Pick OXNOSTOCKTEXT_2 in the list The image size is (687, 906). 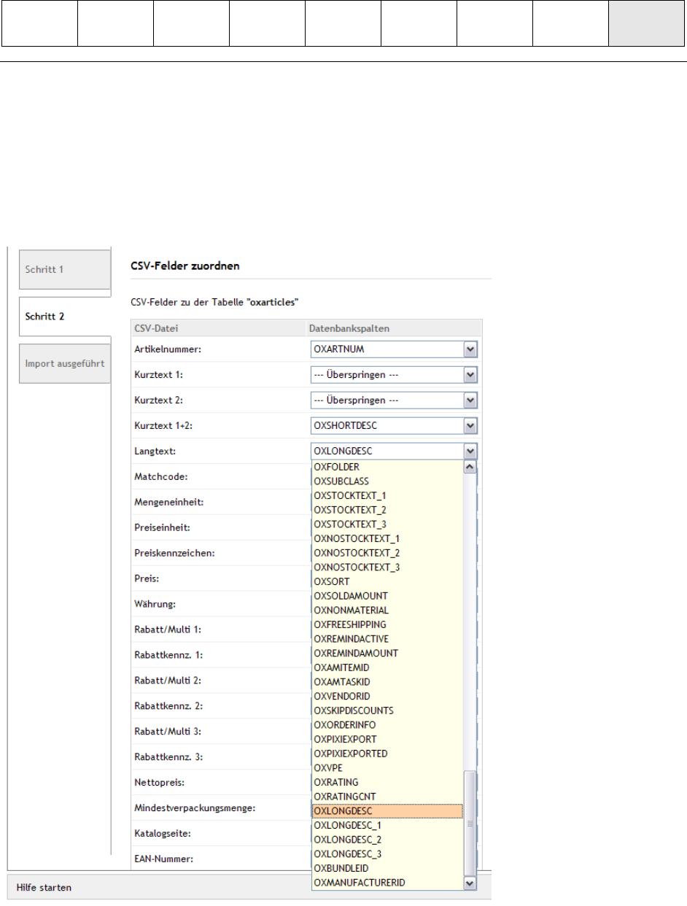387,553
